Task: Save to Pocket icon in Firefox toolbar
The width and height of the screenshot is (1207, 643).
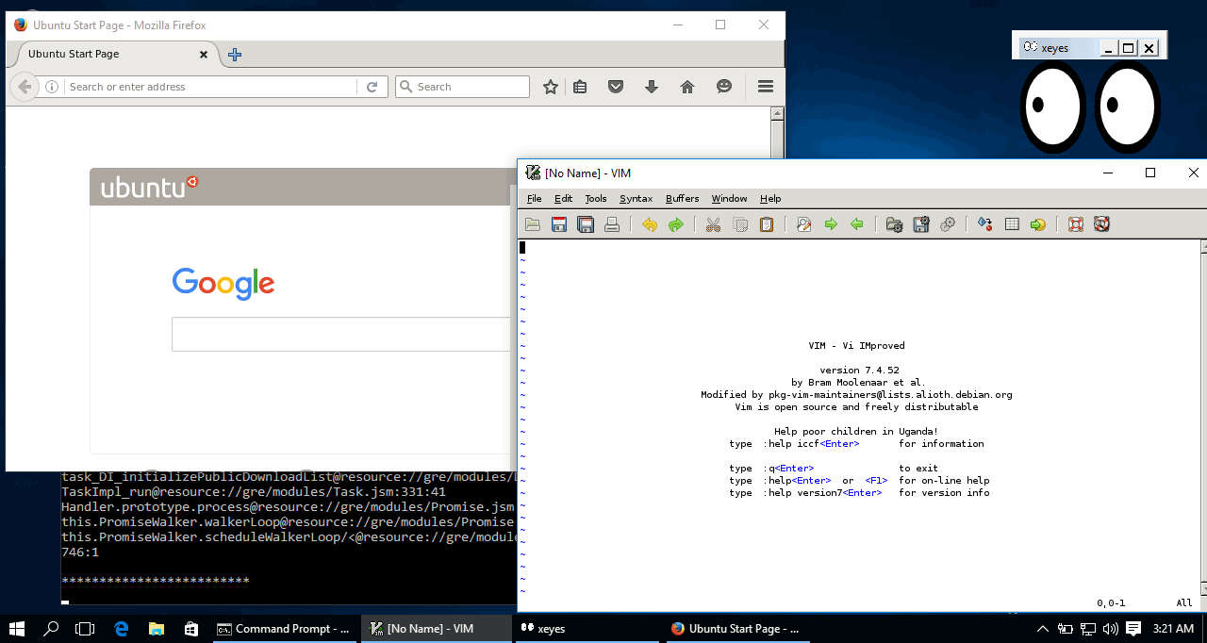Action: click(x=615, y=87)
